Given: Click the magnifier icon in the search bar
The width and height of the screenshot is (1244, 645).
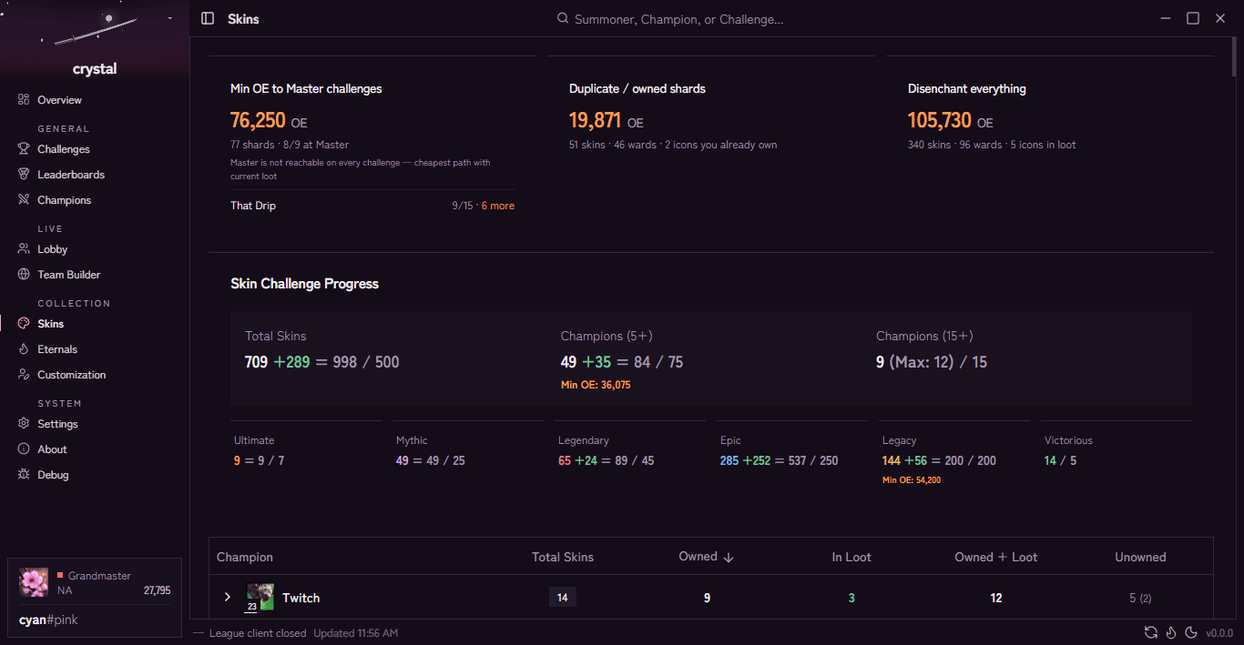Looking at the screenshot, I should 563,18.
